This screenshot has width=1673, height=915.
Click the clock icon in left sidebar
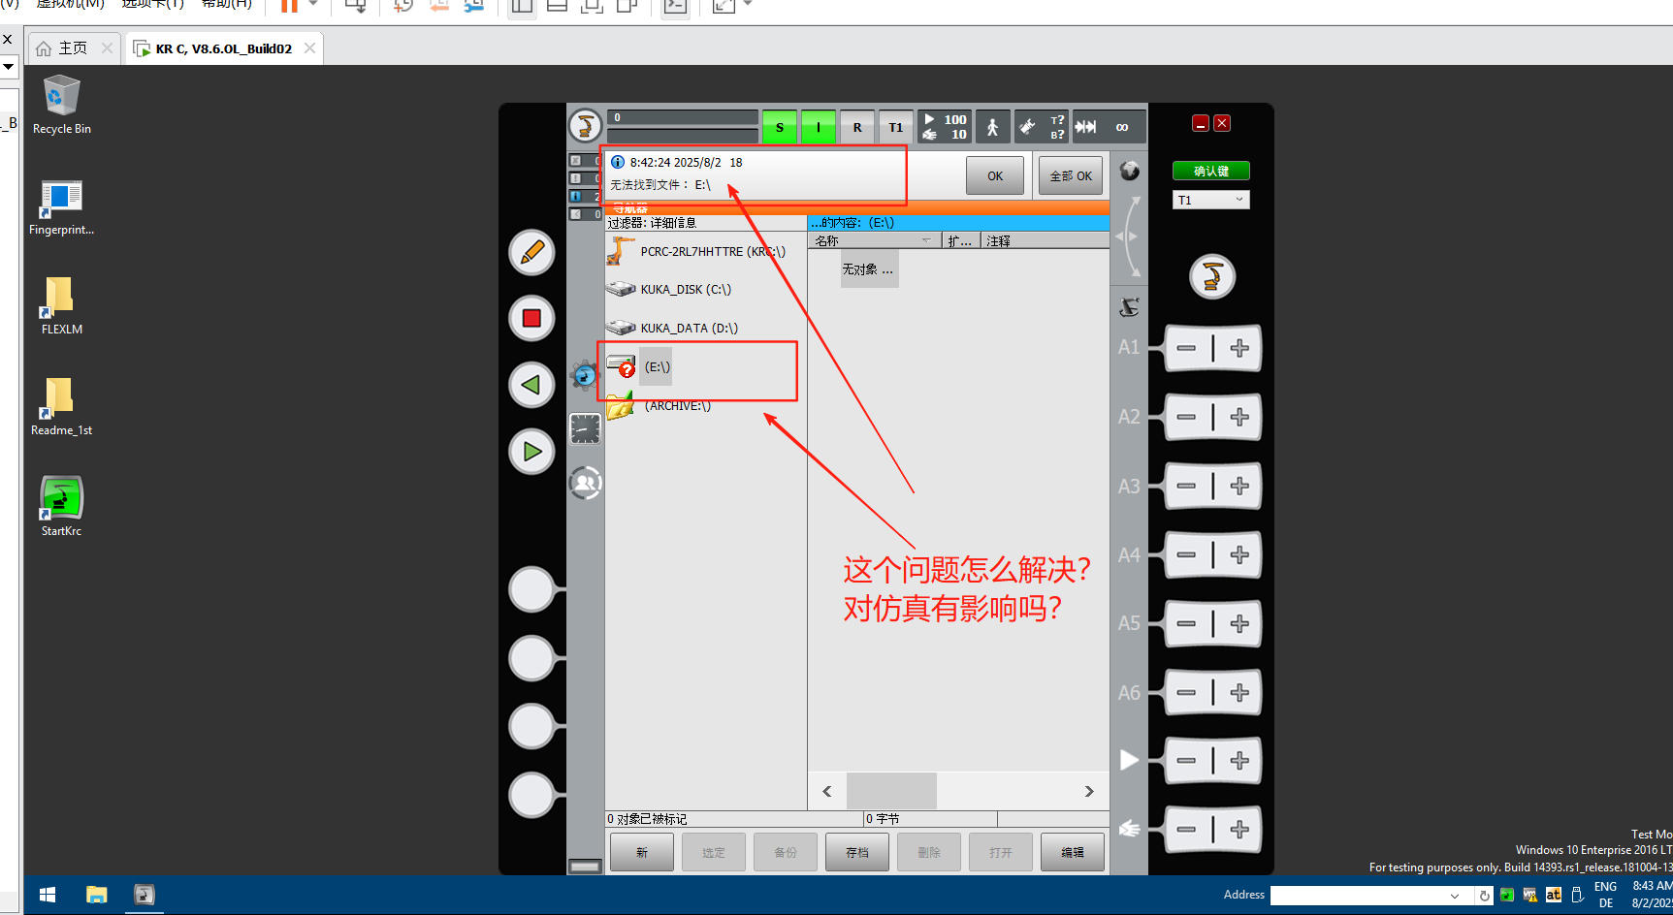[x=586, y=428]
